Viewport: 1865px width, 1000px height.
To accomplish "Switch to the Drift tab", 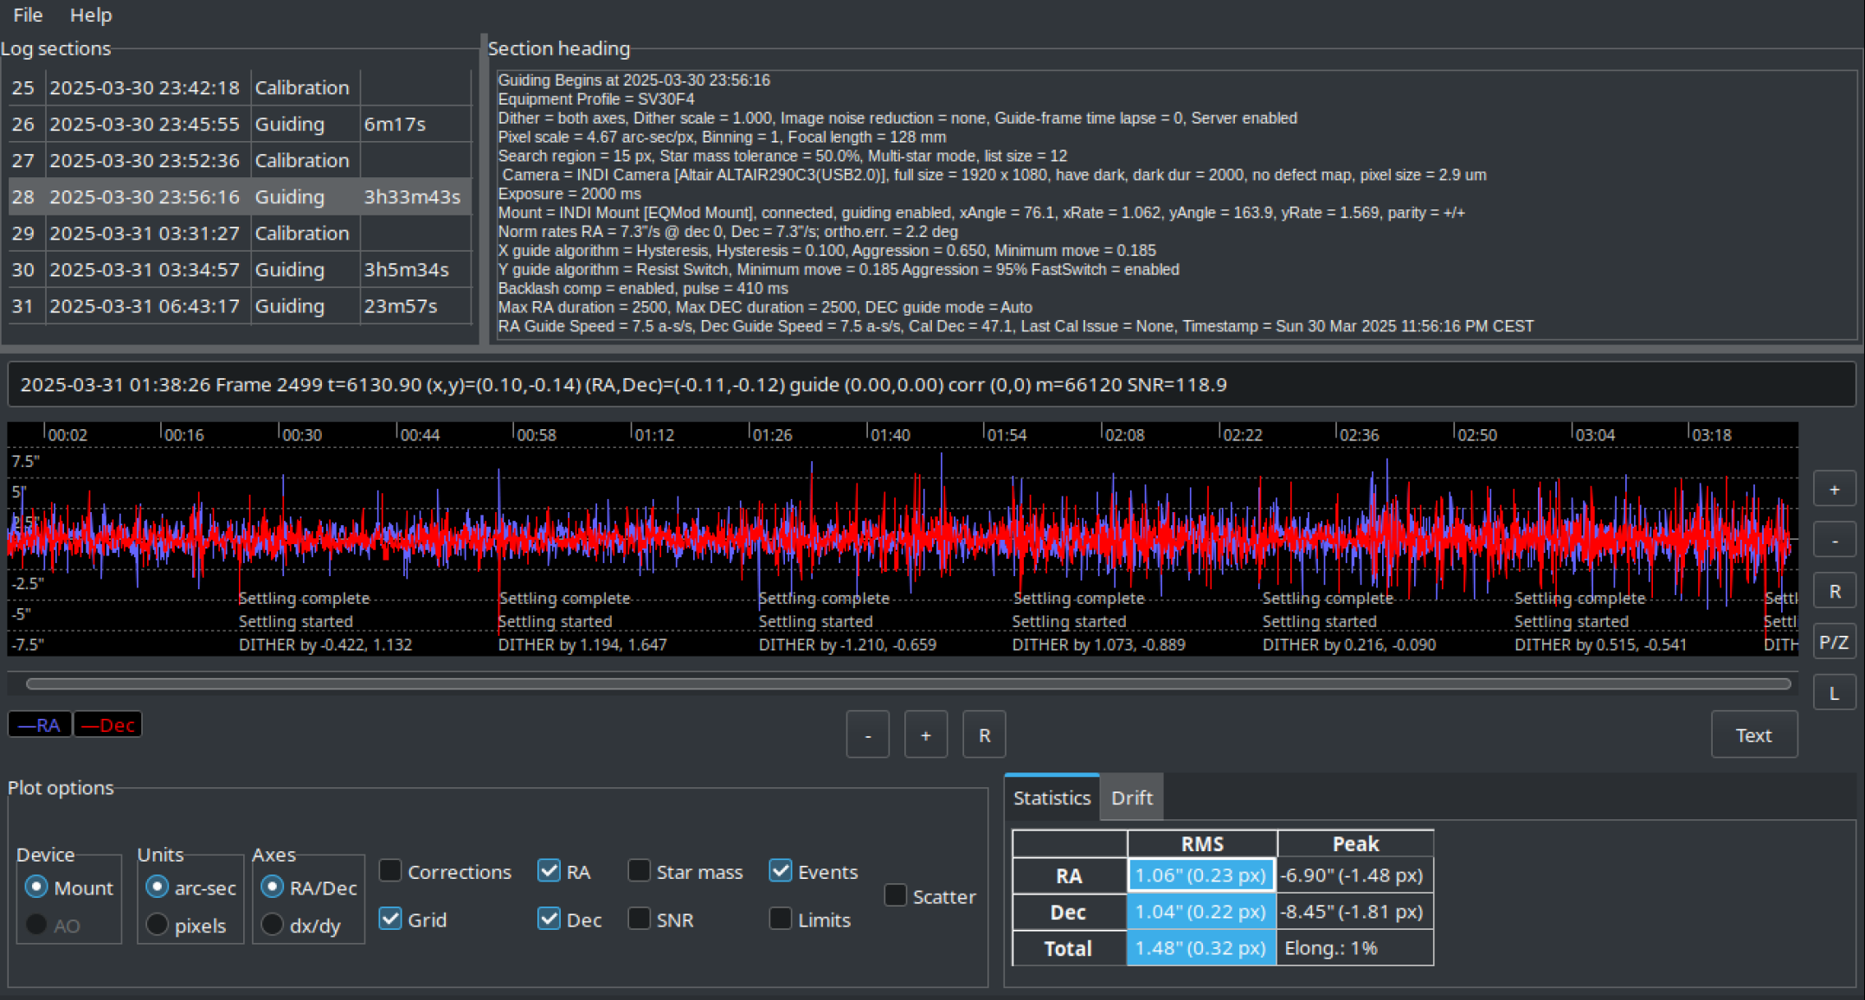I will 1131,798.
